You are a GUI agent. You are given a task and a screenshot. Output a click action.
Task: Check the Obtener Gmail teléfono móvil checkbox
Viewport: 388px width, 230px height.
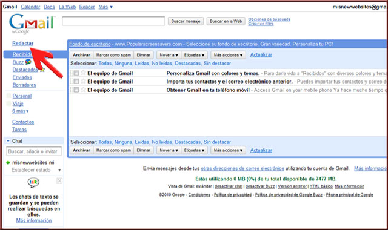coord(76,90)
